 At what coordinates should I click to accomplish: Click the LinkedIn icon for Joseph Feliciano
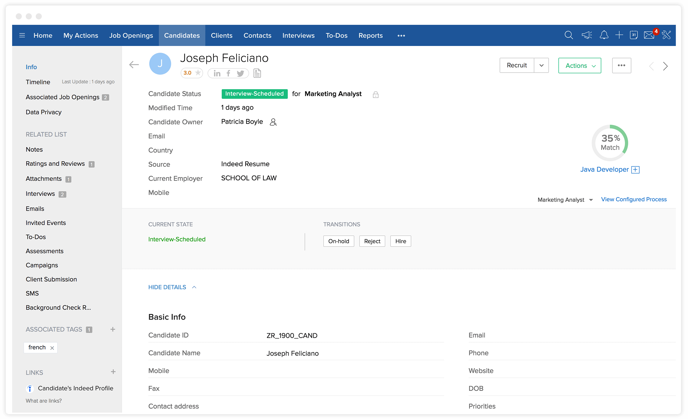[x=217, y=73]
